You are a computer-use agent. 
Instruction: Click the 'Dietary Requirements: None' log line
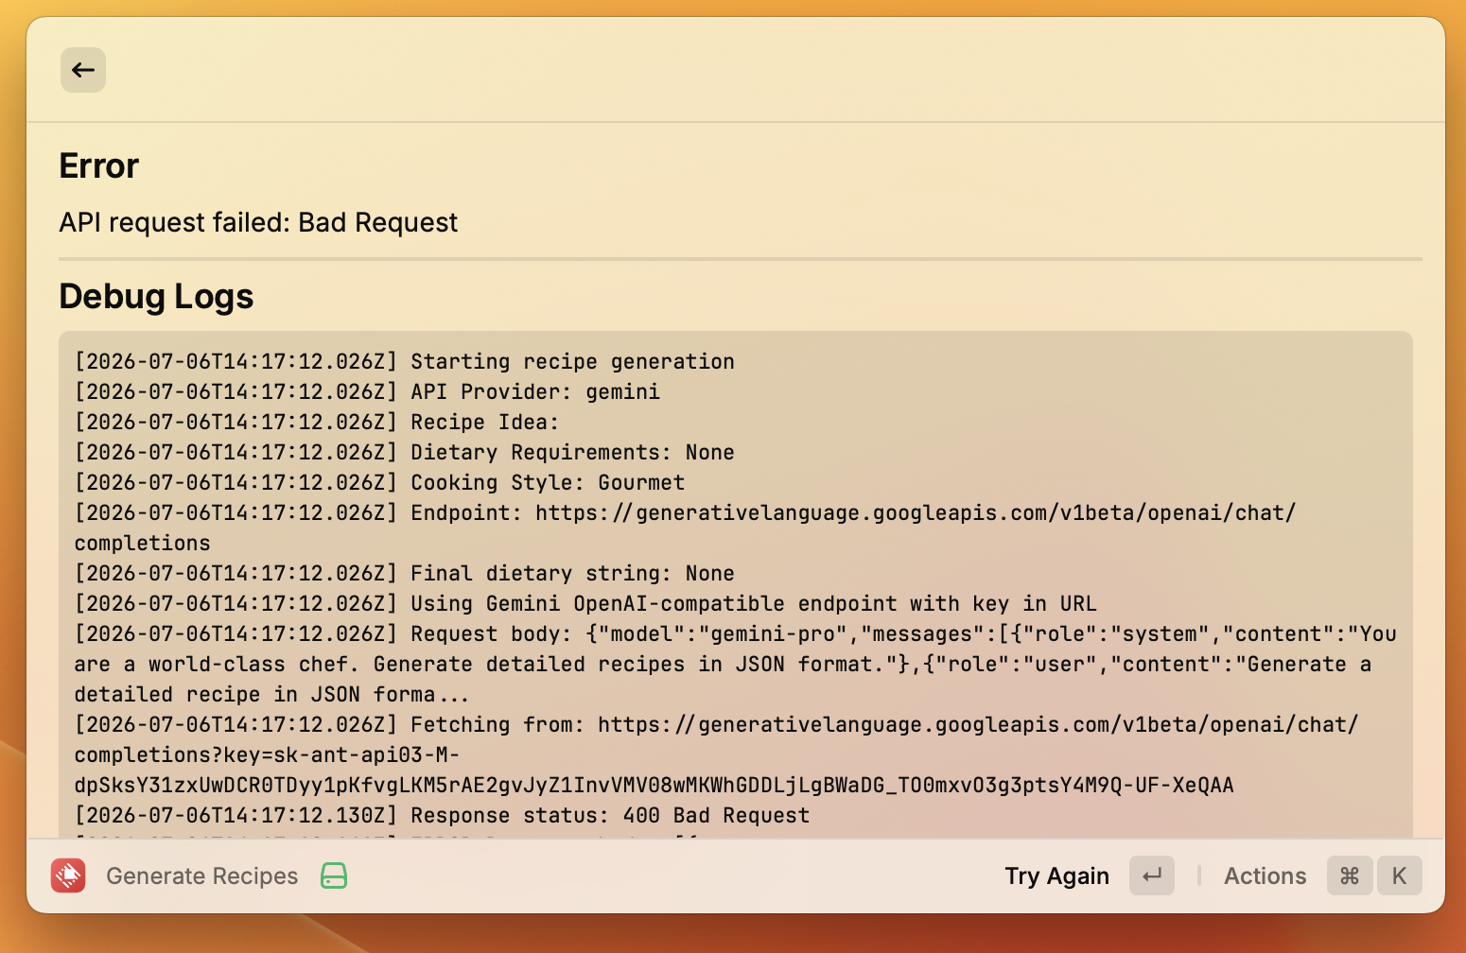[x=405, y=452]
